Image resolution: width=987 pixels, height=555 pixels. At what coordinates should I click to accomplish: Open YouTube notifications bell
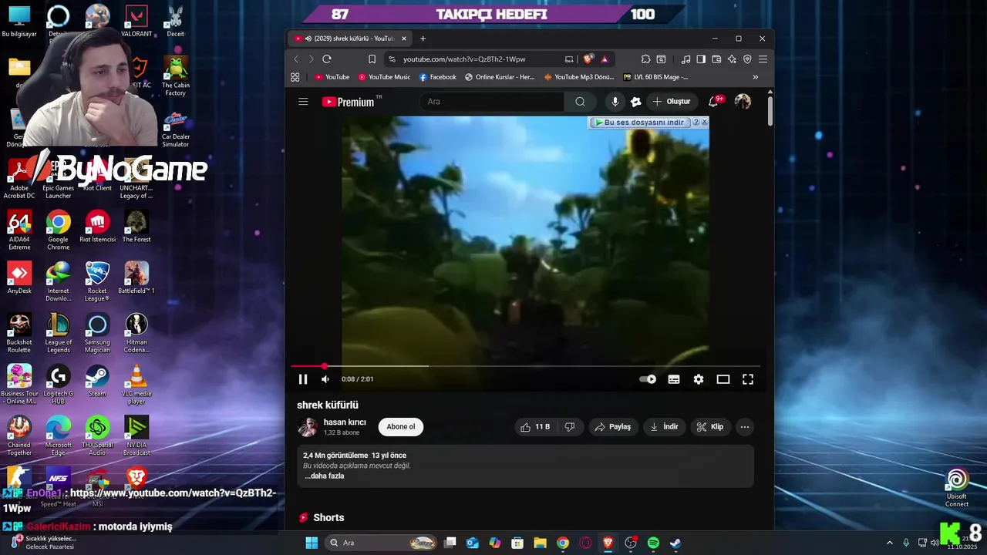[x=713, y=102]
